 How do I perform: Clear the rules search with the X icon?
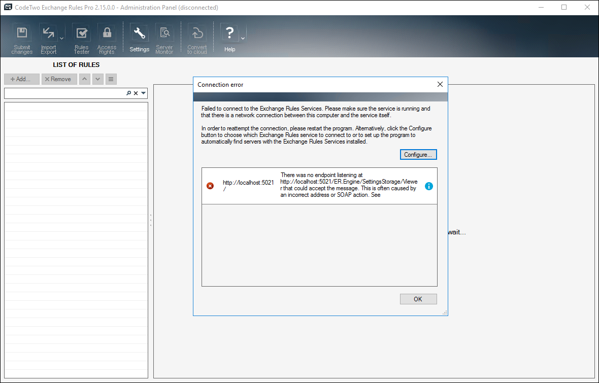(136, 93)
